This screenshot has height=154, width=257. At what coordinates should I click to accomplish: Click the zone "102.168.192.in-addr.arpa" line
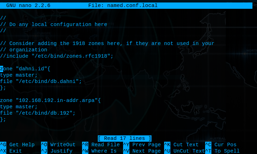(x=50, y=101)
